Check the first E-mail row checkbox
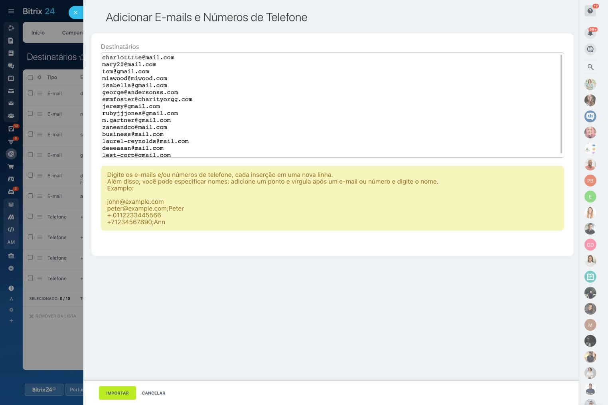 [30, 93]
